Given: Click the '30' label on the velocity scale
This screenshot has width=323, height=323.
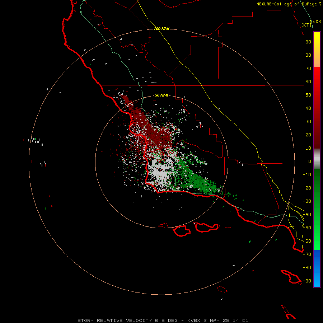Looking at the screenshot, I should click(x=308, y=122).
